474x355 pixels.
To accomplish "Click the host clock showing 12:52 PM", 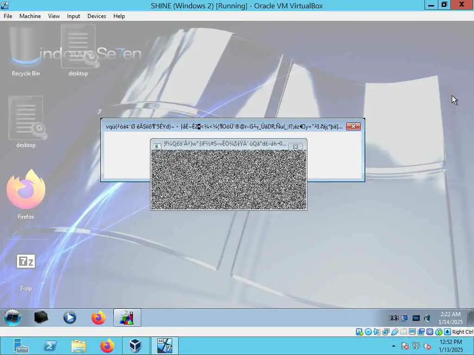I will [x=450, y=346].
